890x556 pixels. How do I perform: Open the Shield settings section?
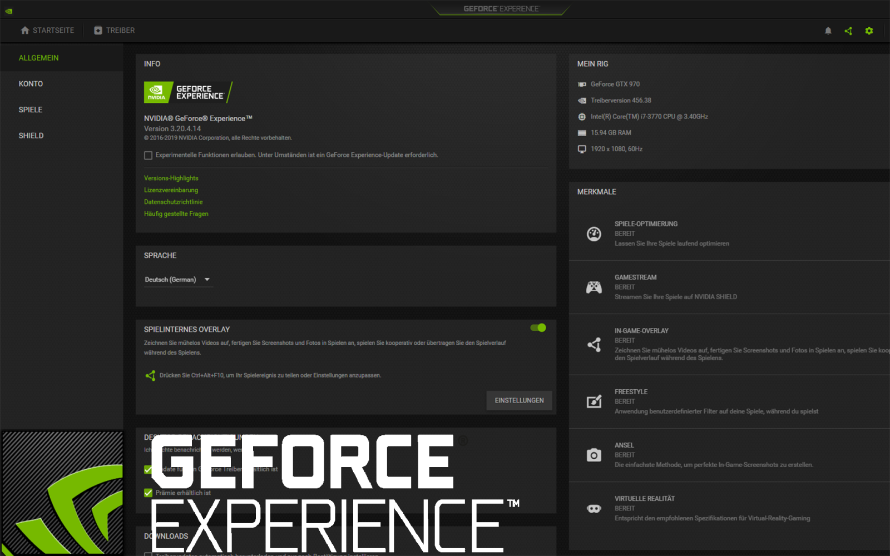tap(31, 136)
